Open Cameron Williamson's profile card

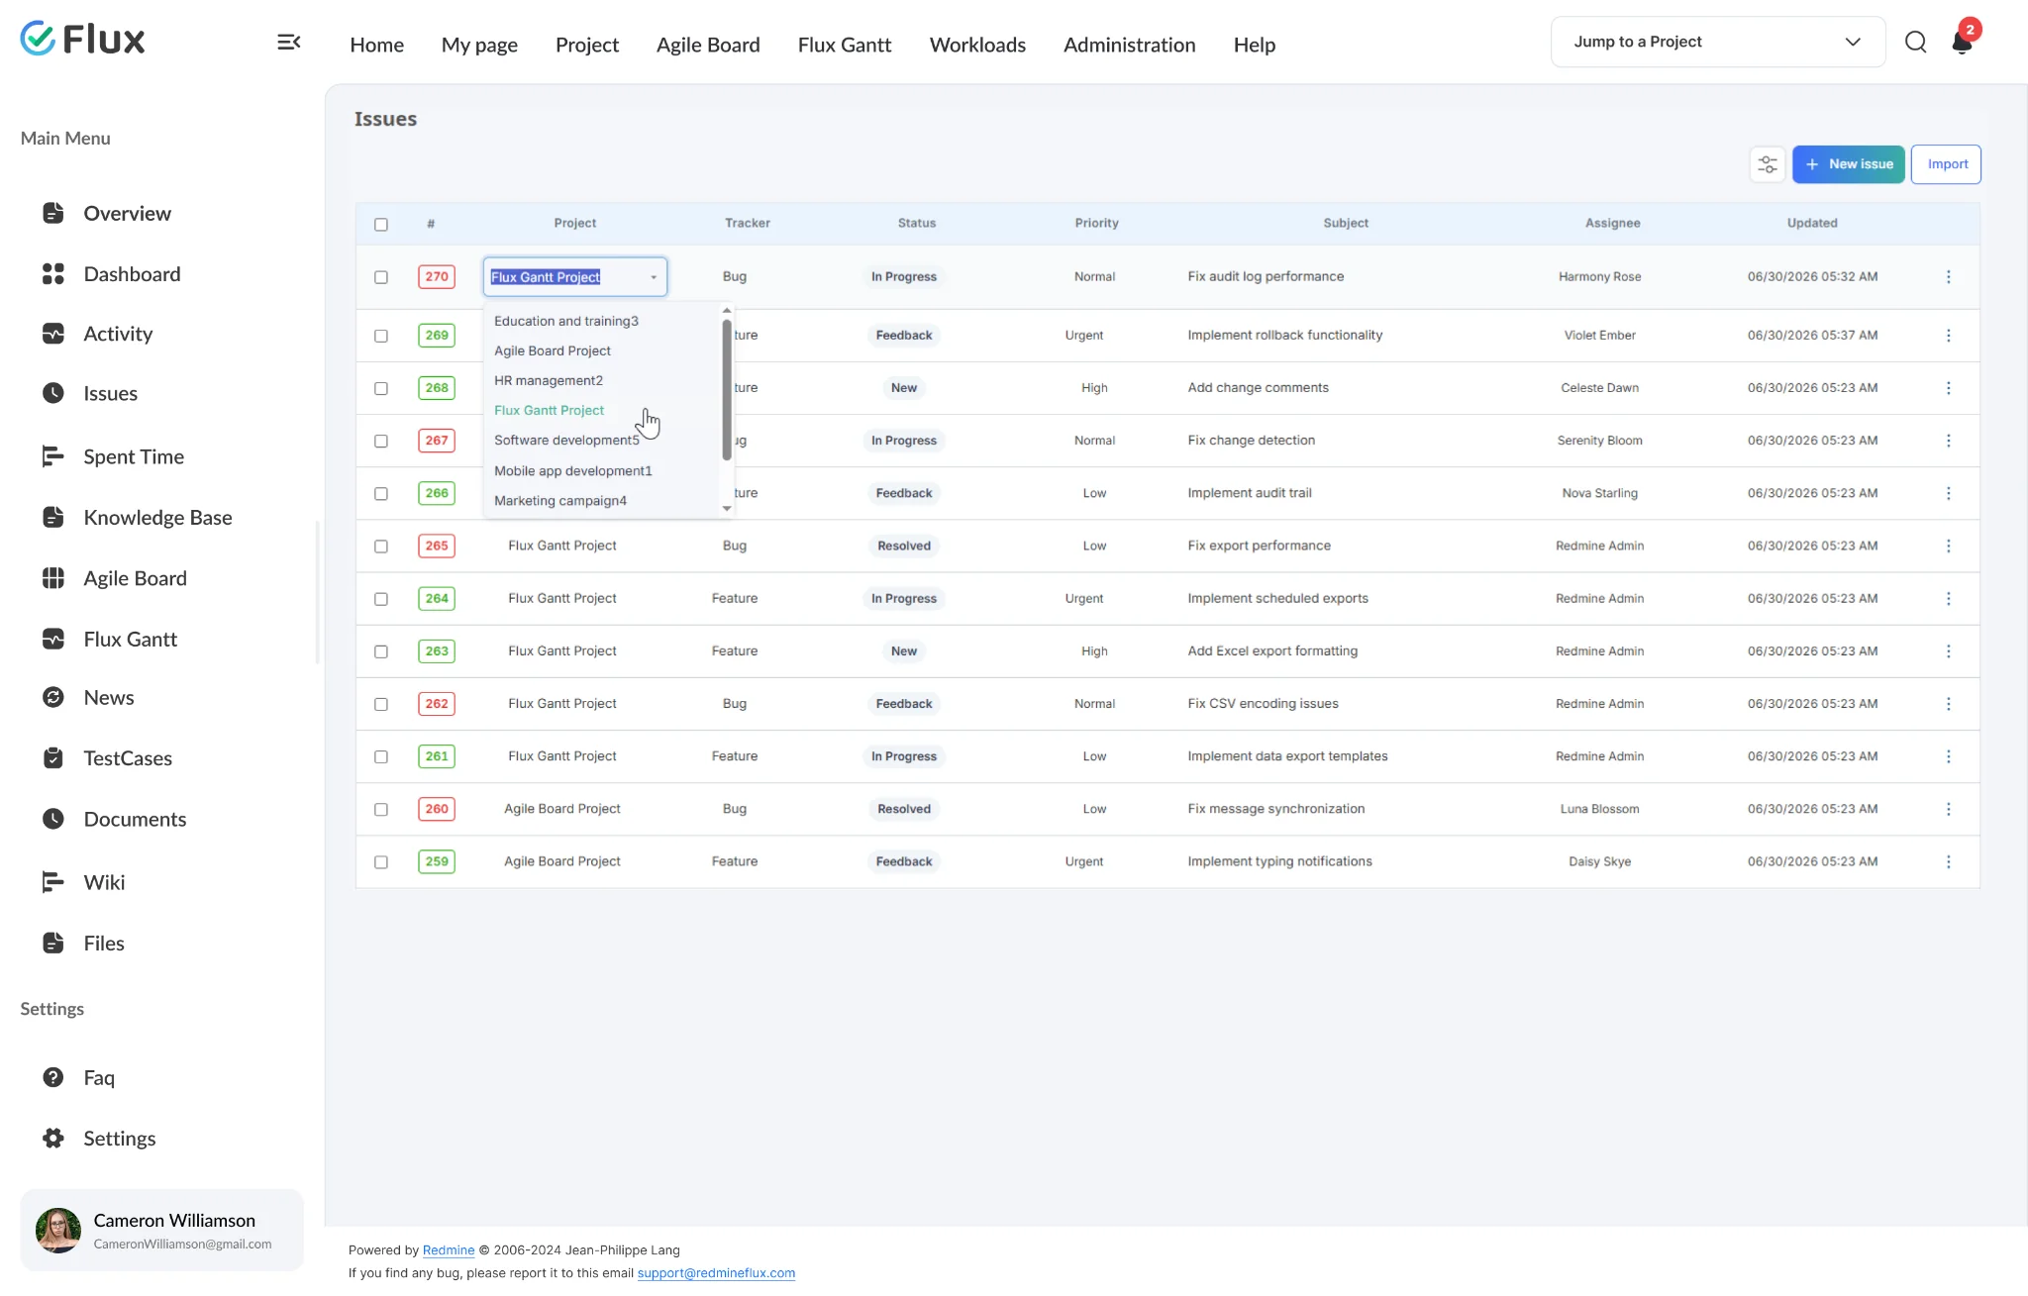pos(162,1230)
